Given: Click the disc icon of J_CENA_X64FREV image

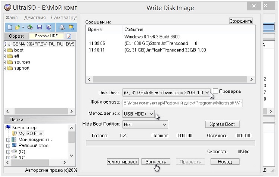Looking at the screenshot, I should 5,44.
